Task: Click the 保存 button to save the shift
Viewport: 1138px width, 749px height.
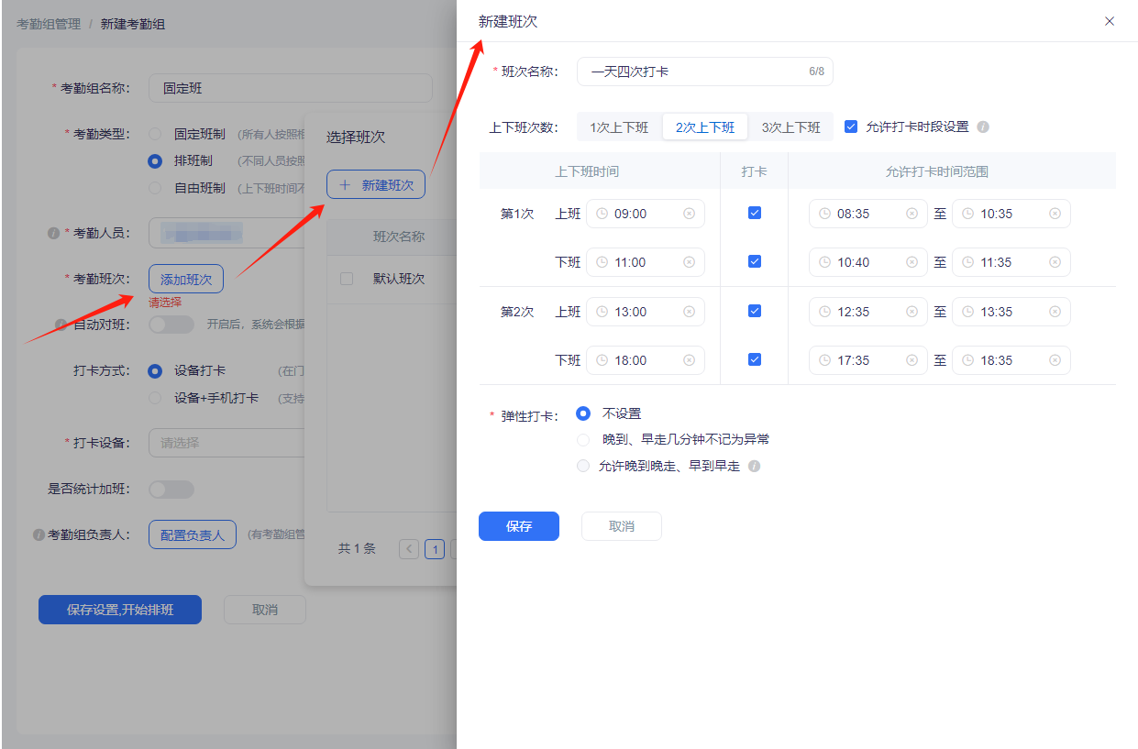Action: tap(518, 525)
